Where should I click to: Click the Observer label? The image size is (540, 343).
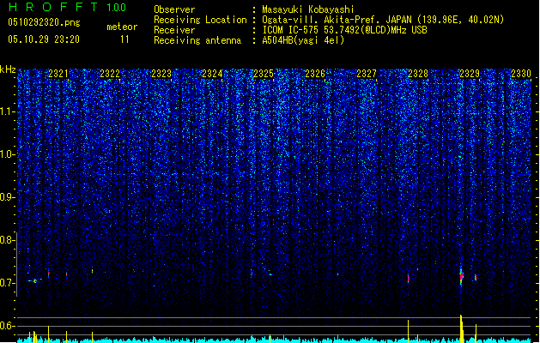coord(174,9)
